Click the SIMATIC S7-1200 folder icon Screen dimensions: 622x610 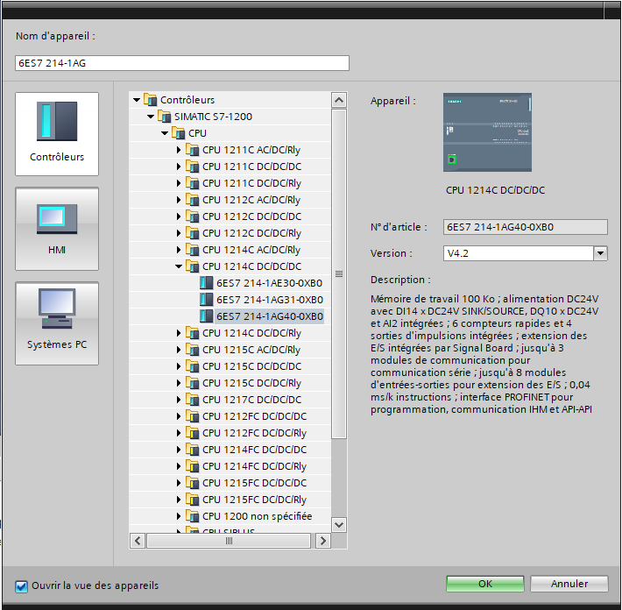click(165, 117)
